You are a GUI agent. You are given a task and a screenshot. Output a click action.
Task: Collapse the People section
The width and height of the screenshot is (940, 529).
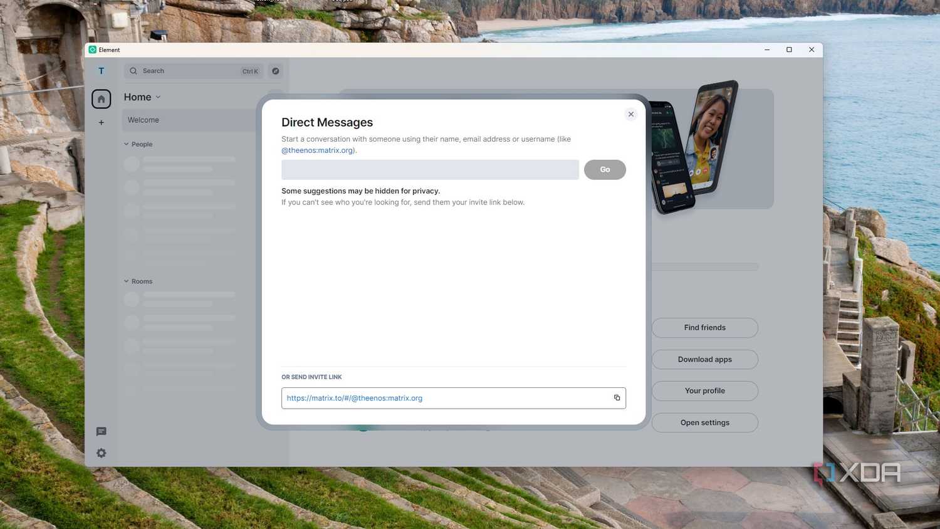point(138,144)
